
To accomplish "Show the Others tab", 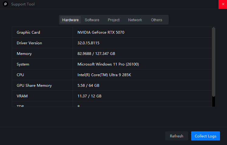I will click(156, 20).
